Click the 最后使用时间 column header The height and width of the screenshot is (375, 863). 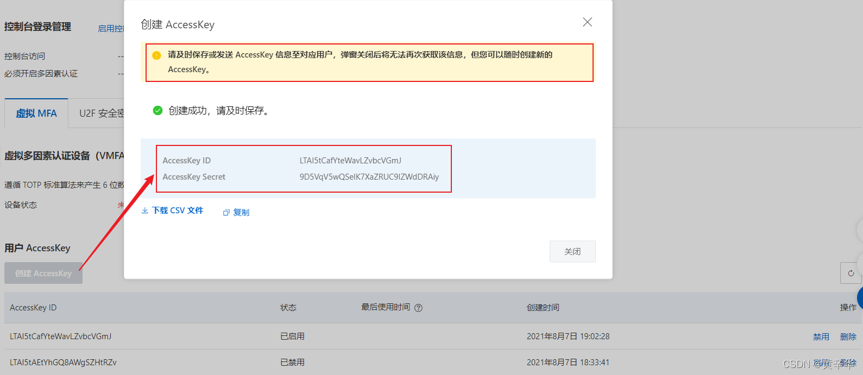386,307
